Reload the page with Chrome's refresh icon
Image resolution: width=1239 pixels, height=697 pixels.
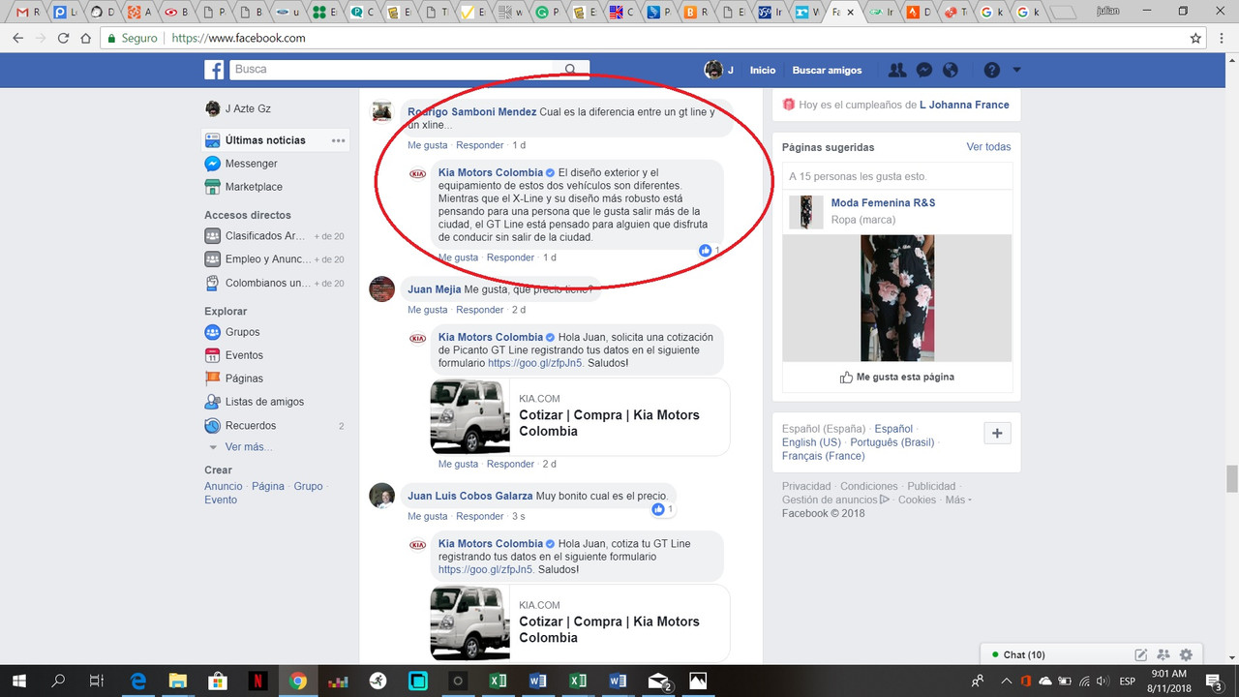coord(63,39)
